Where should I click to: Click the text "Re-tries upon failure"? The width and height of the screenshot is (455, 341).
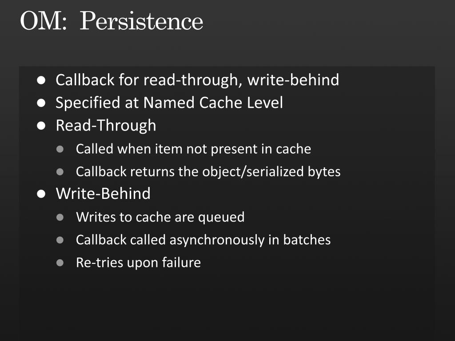coord(139,263)
